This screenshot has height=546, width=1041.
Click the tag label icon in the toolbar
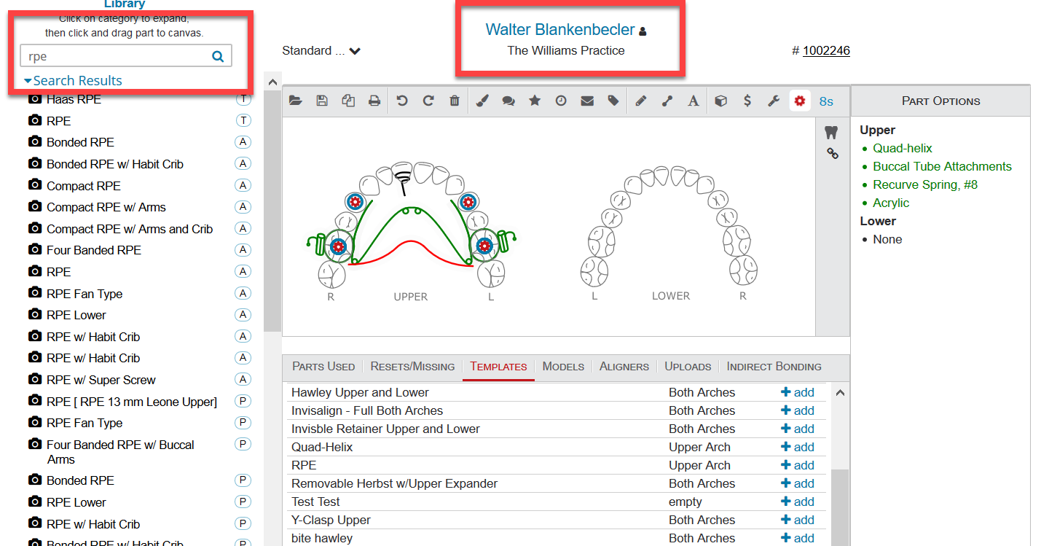(x=613, y=101)
